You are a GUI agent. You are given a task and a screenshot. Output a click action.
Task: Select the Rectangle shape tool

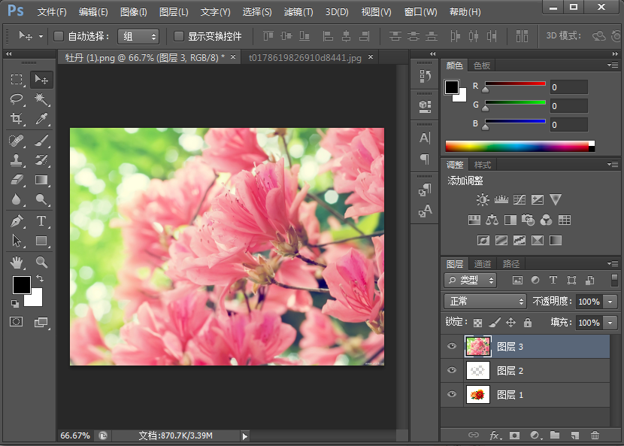[x=41, y=241]
